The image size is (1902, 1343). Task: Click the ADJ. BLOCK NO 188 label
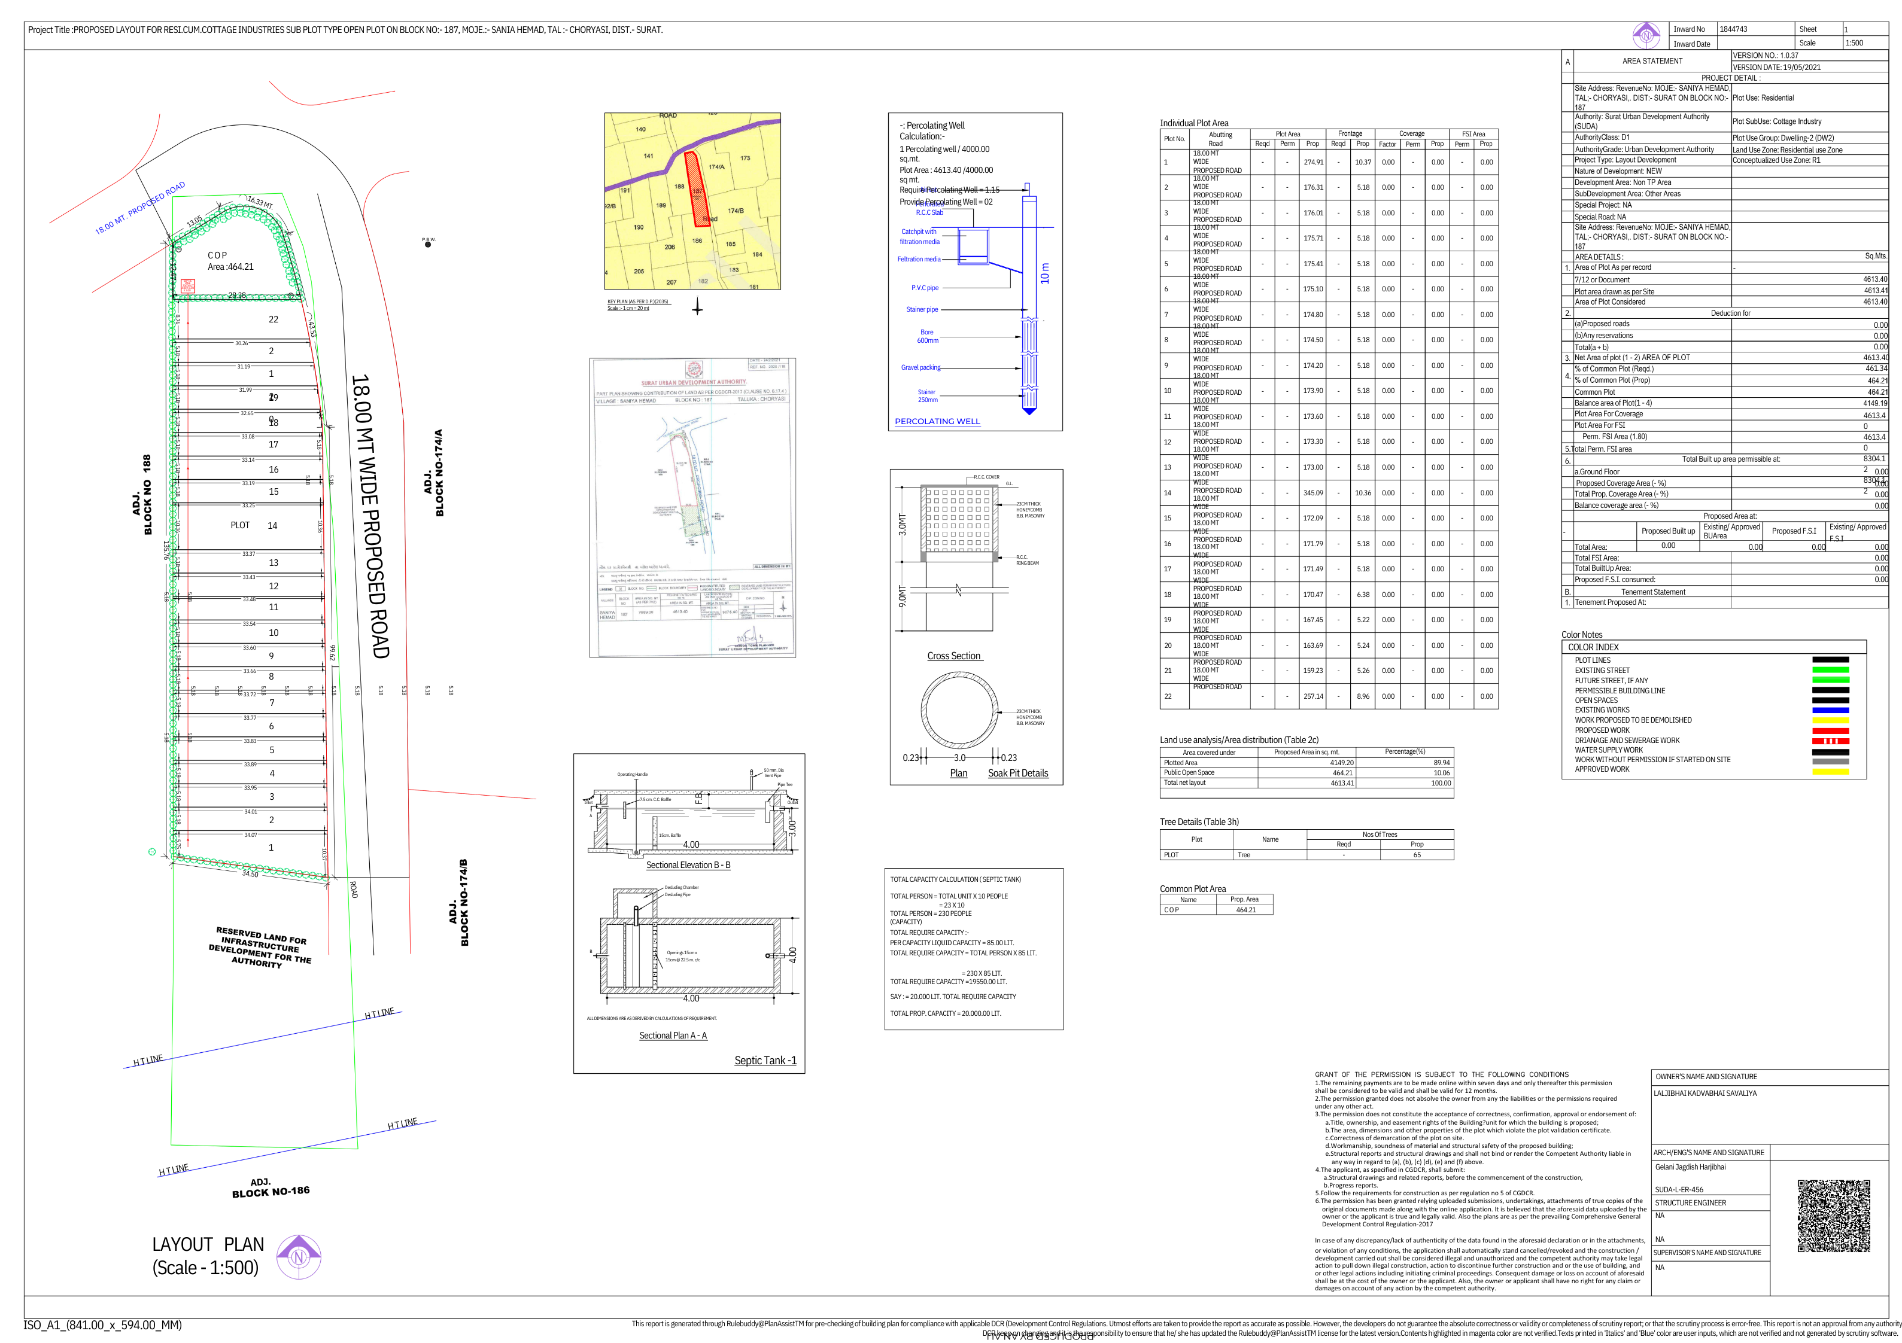(x=142, y=494)
